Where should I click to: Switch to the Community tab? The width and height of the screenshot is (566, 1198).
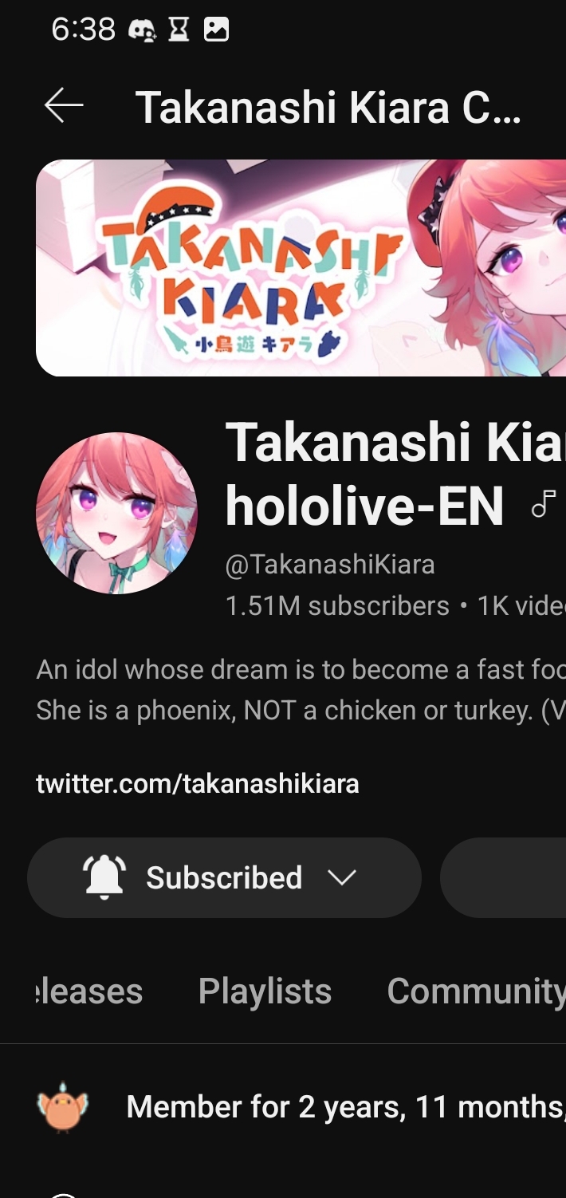[x=476, y=991]
